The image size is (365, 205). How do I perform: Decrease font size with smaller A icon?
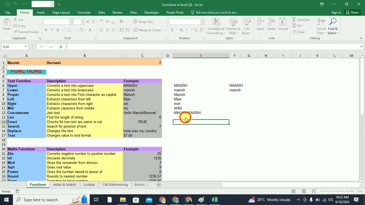pyautogui.click(x=94, y=22)
